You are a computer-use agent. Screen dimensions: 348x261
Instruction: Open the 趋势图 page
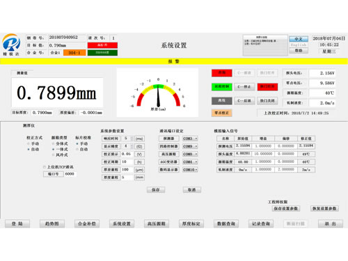click(52, 223)
